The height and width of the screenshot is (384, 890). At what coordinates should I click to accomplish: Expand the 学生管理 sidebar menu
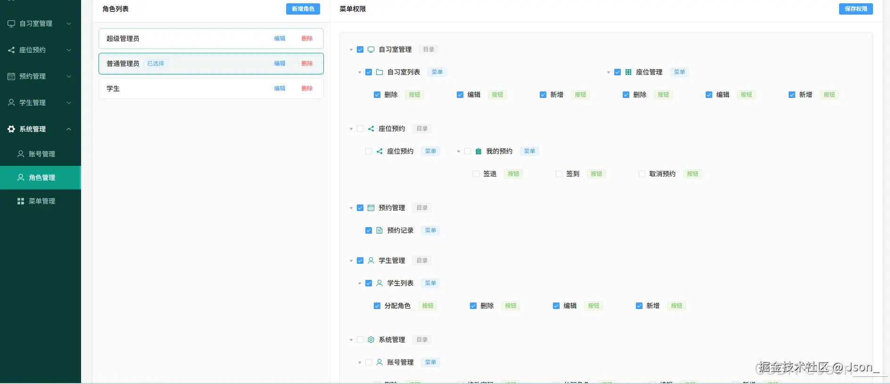pos(41,103)
